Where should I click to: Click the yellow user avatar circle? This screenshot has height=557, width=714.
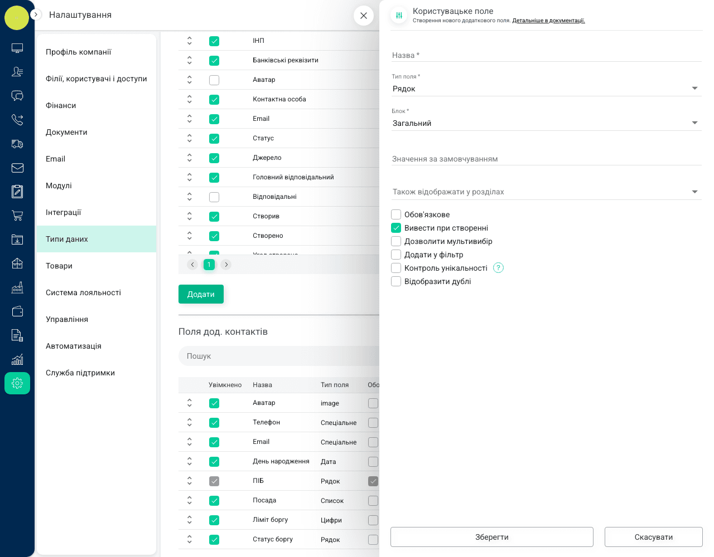17,18
